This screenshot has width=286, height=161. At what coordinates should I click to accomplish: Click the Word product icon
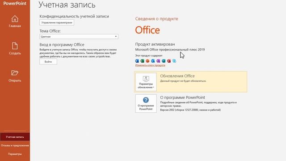137,61
